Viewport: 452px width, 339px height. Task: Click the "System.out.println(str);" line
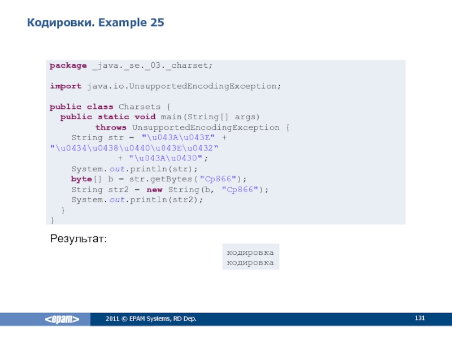134,169
